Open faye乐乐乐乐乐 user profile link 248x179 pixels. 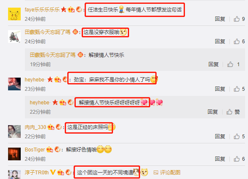point(42,10)
